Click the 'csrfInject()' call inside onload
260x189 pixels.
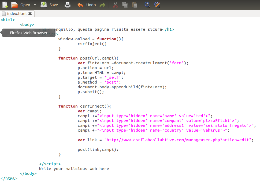92,44
